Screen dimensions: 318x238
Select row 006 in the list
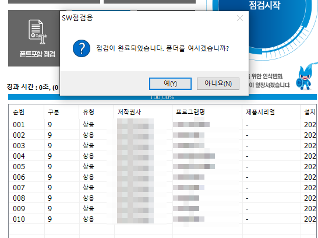[x=162, y=177]
